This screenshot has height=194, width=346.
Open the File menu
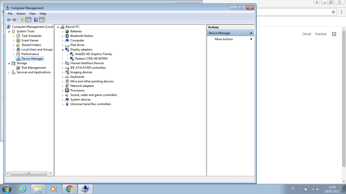tap(10, 14)
